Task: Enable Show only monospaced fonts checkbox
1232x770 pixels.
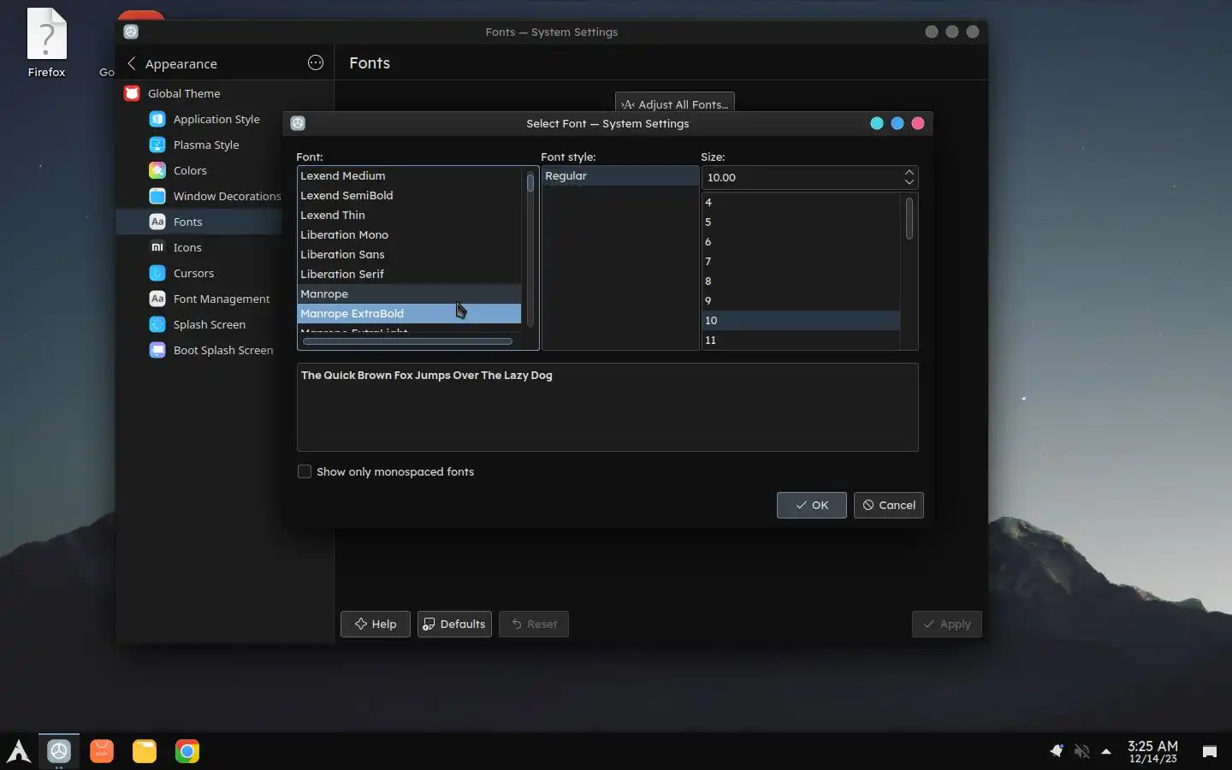Action: click(304, 471)
